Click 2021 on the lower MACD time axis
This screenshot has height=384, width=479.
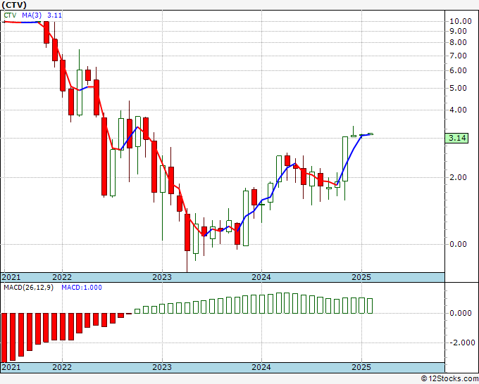tap(11, 367)
